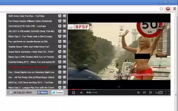This screenshot has width=178, height=111.
Task: Watch on YouTube logo button
Action: pos(159,92)
